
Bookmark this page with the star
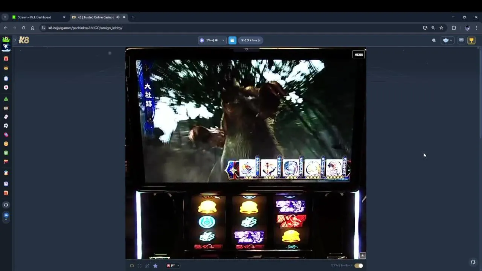pos(441,28)
